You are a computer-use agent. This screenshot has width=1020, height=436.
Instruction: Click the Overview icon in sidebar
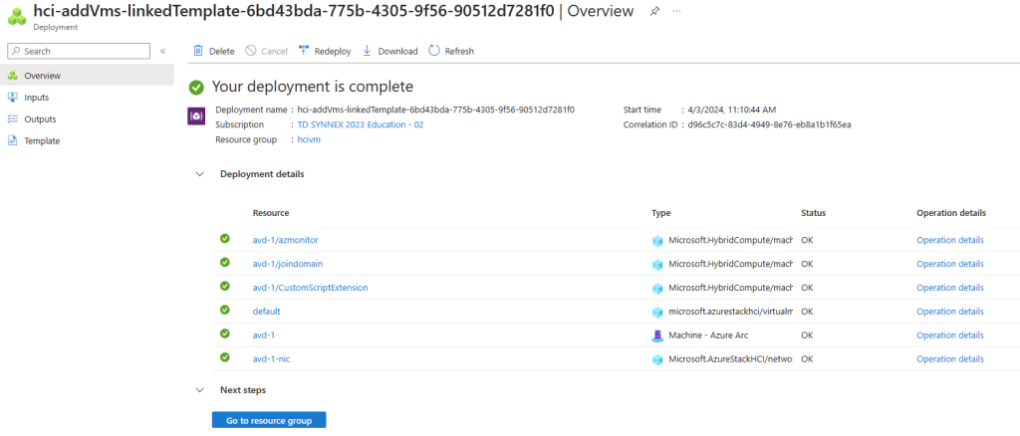(12, 76)
